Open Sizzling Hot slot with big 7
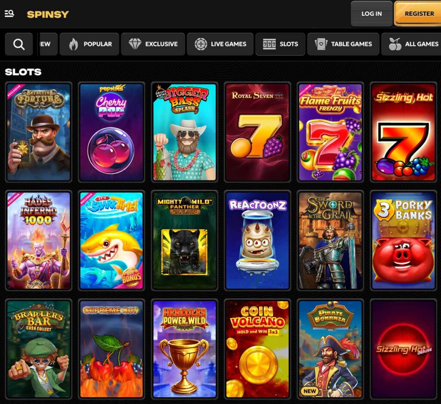441x404 pixels. click(403, 132)
